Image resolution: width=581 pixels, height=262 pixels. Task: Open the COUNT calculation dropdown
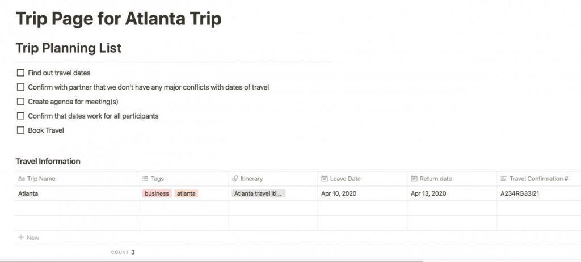pos(123,252)
